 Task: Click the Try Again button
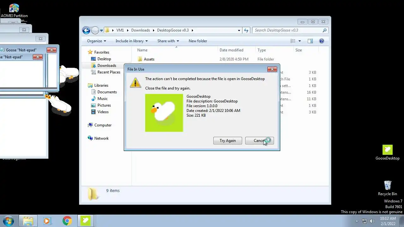tap(228, 141)
